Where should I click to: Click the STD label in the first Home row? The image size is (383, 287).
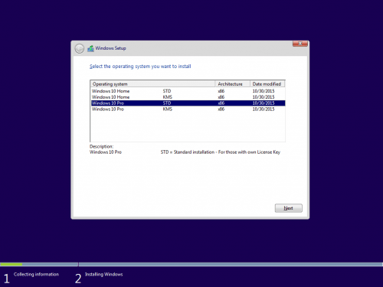(167, 91)
